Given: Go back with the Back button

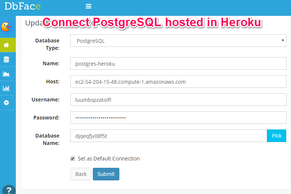Looking at the screenshot, I should coord(81,174).
